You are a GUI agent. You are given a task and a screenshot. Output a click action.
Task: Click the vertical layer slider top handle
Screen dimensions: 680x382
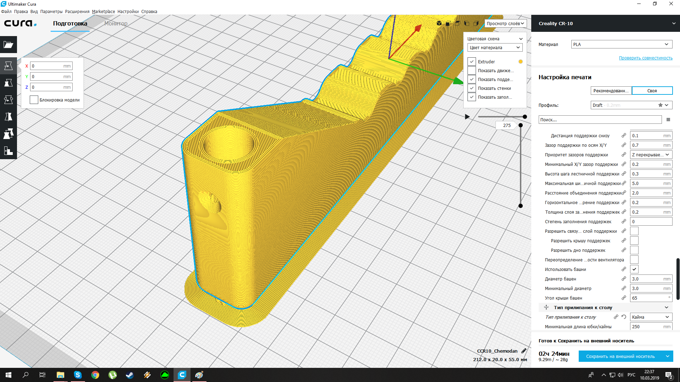(x=520, y=125)
